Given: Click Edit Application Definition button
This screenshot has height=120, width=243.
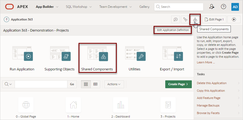Looking at the screenshot, I should point(173,30).
